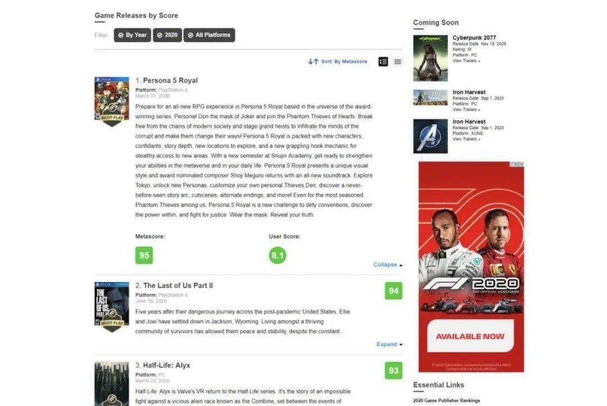Image resolution: width=607 pixels, height=406 pixels.
Task: Switch to condensed list view icon
Action: tap(397, 62)
